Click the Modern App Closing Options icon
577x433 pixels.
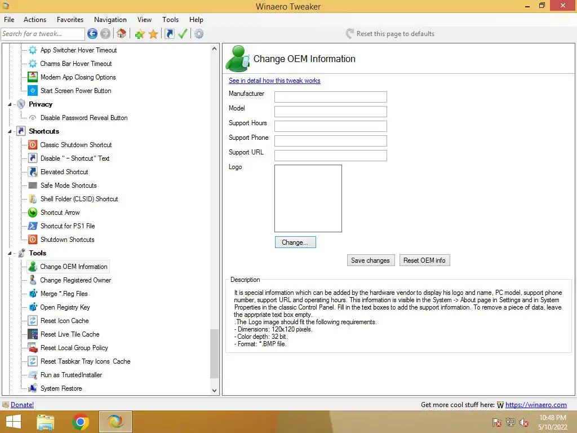33,77
